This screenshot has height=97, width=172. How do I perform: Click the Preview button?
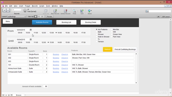pos(49,17)
